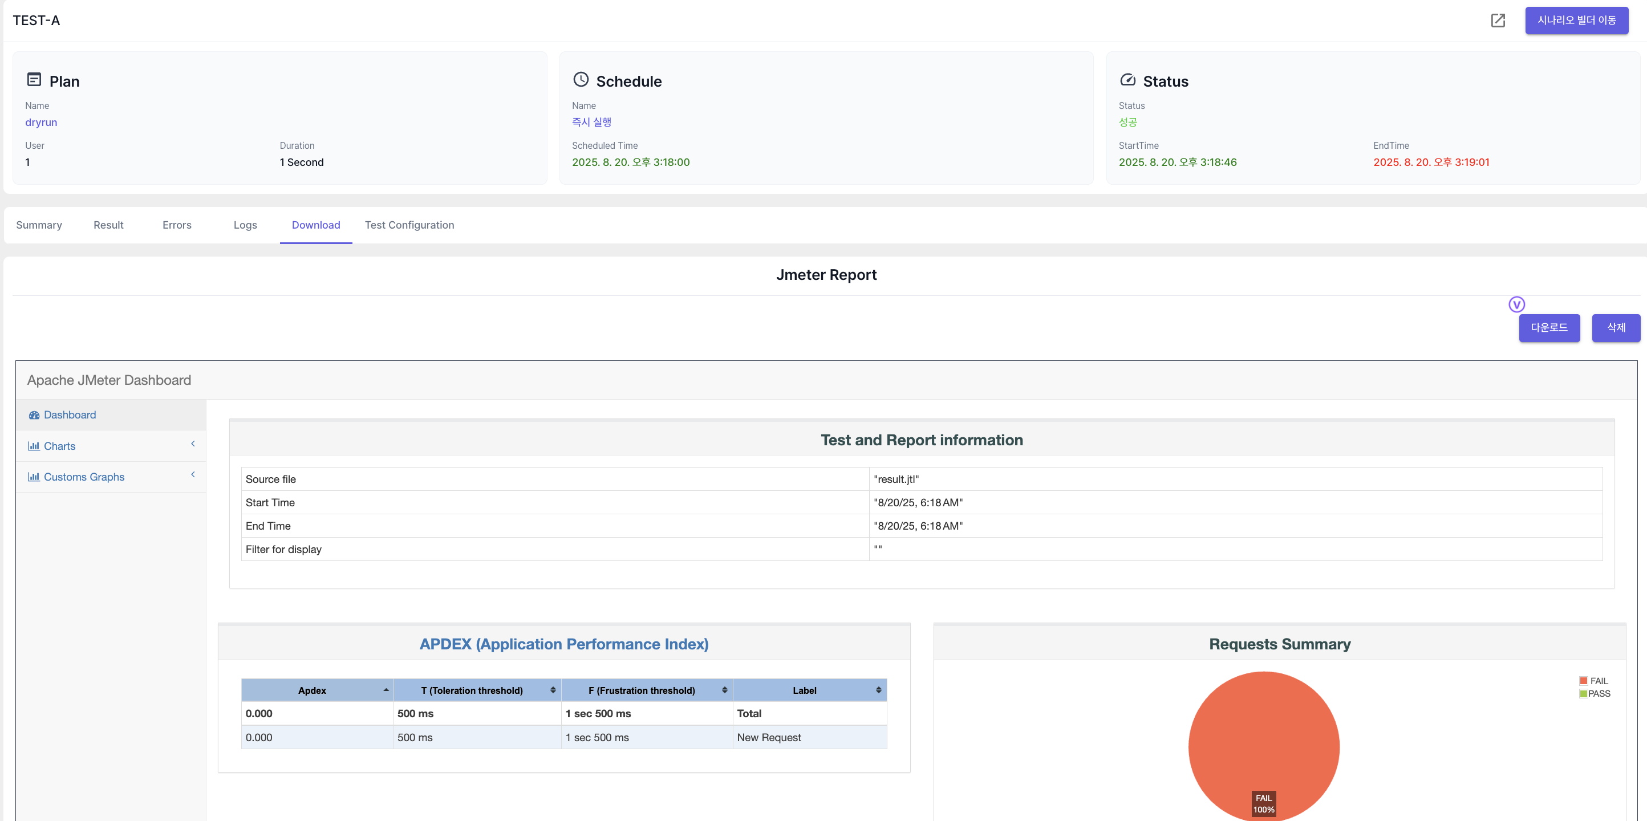Image resolution: width=1647 pixels, height=821 pixels.
Task: Open the Test Configuration tab
Action: coord(409,225)
